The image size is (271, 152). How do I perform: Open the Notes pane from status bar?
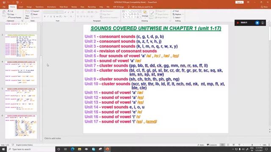point(201,145)
